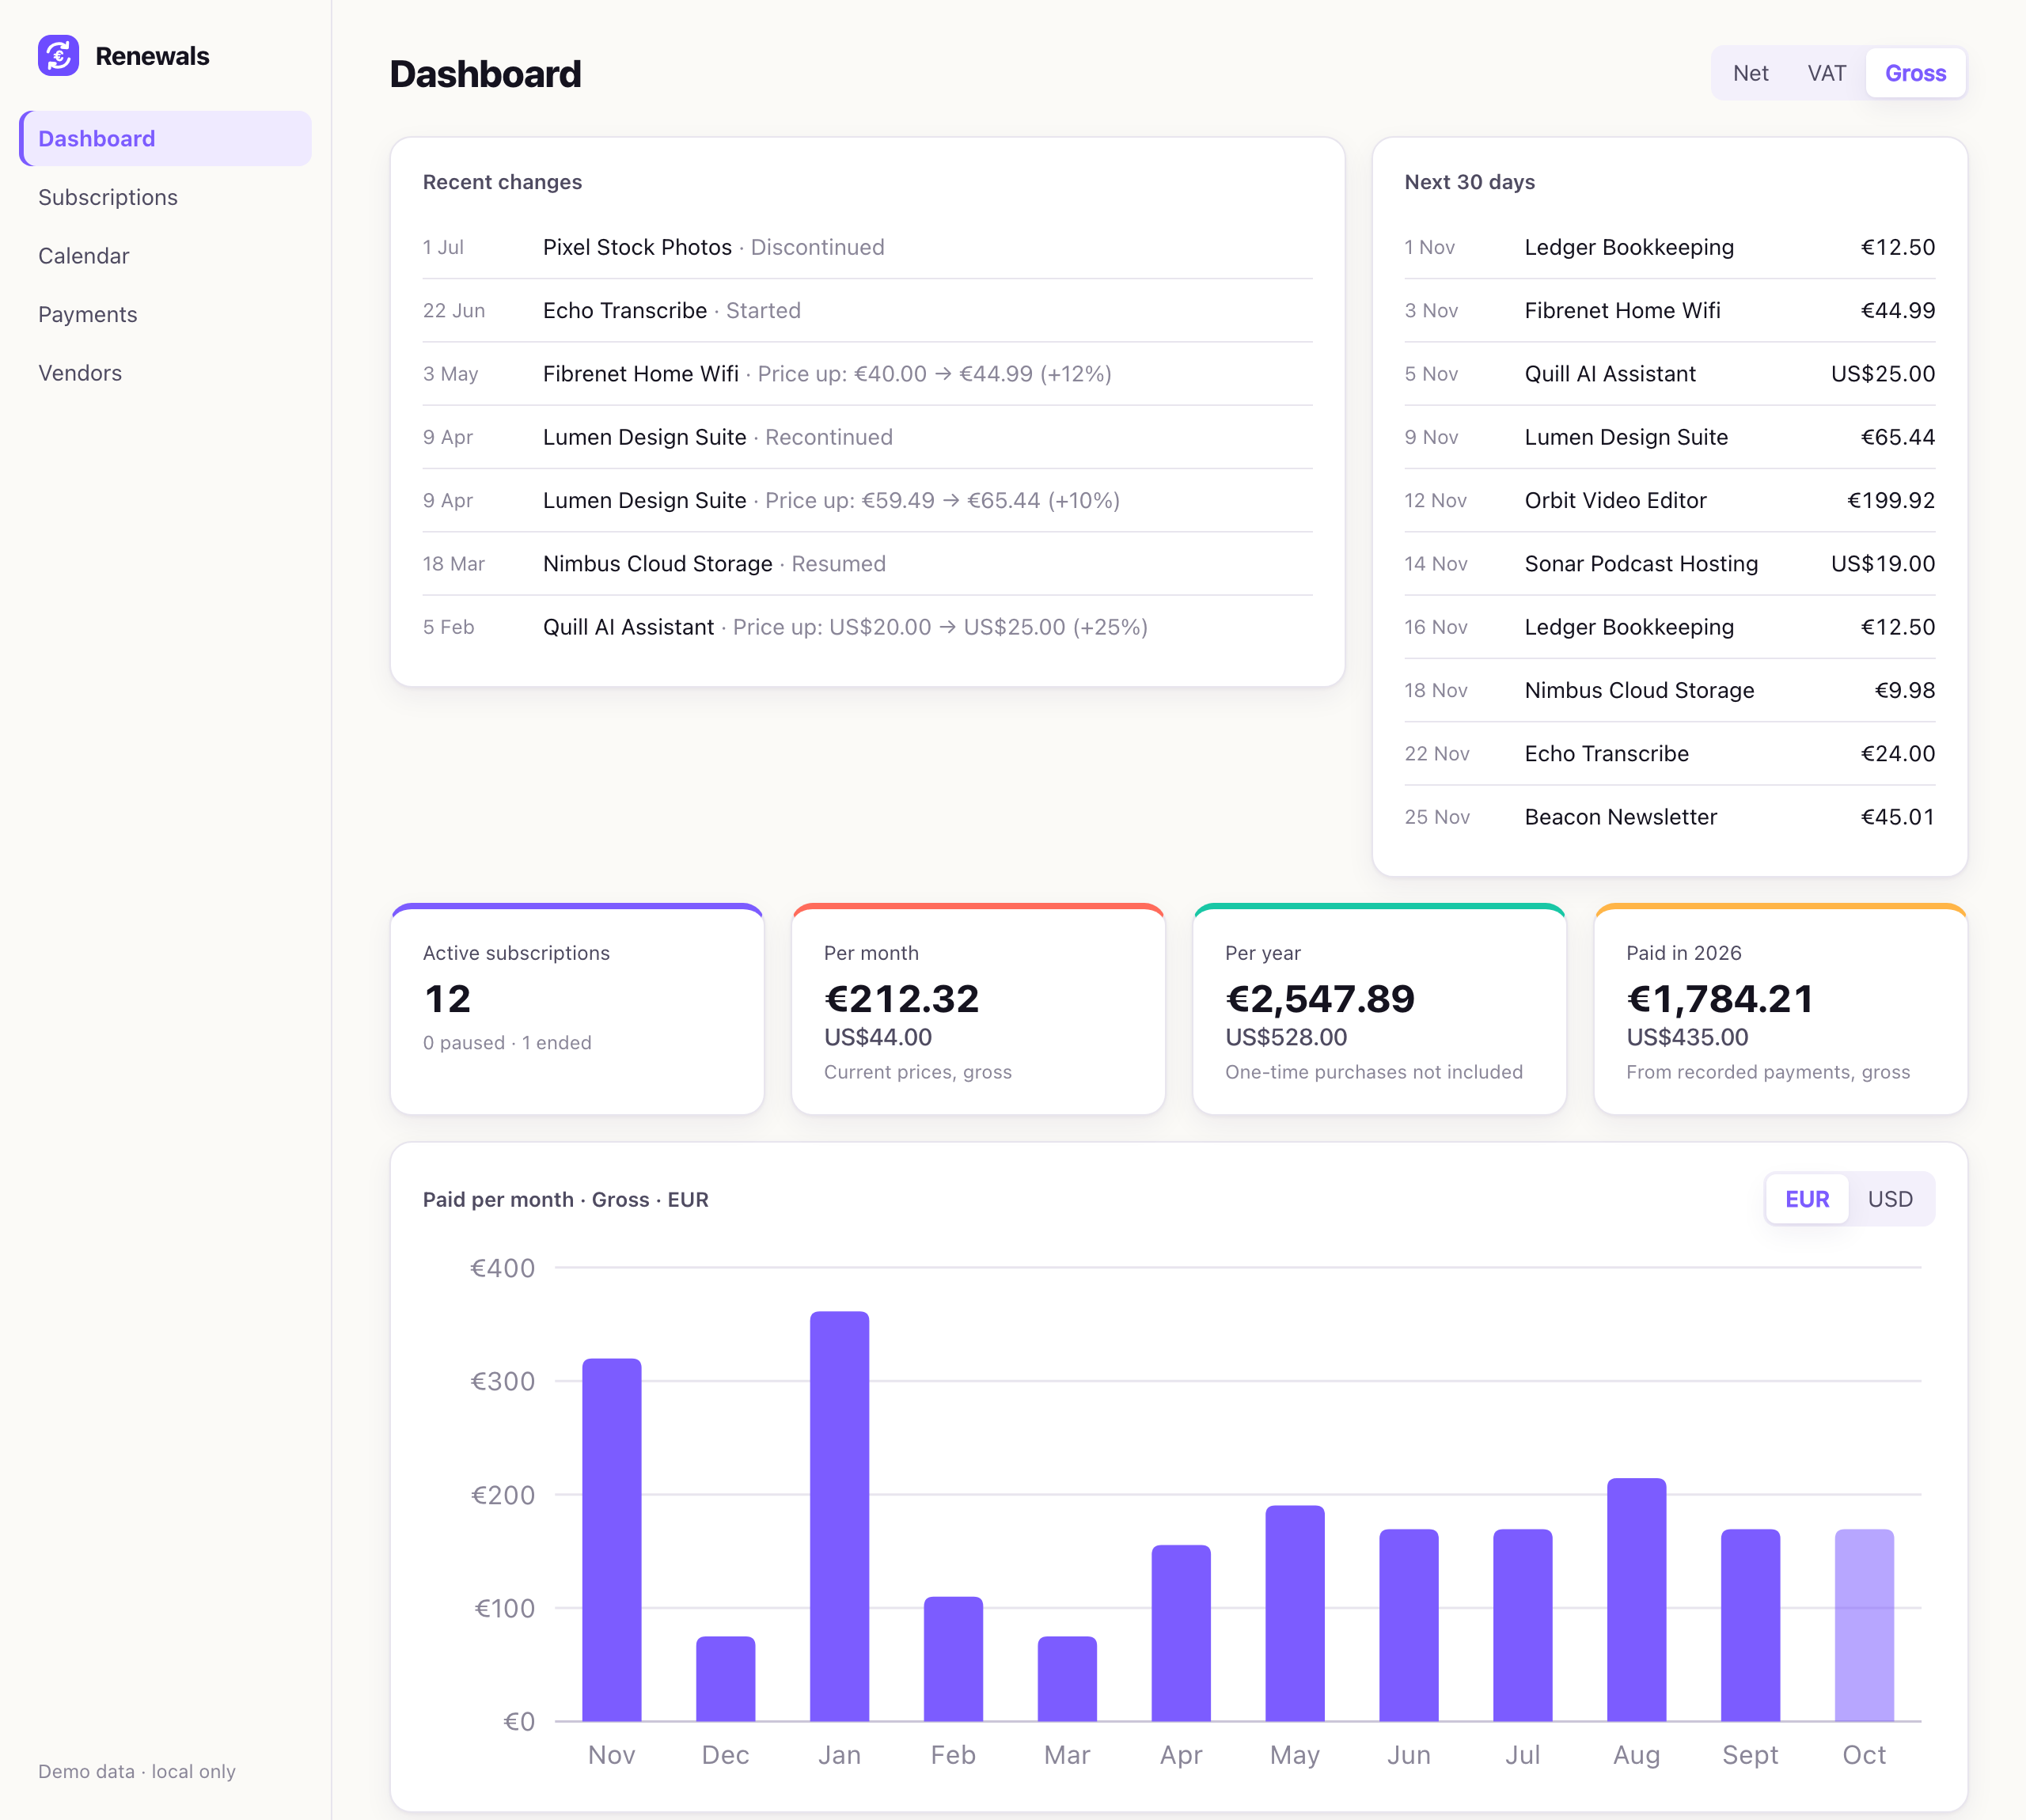Viewport: 2026px width, 1820px height.
Task: Open the Active subscriptions card
Action: (577, 1009)
